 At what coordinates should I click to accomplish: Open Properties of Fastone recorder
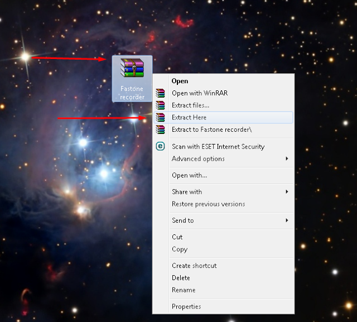point(223,306)
